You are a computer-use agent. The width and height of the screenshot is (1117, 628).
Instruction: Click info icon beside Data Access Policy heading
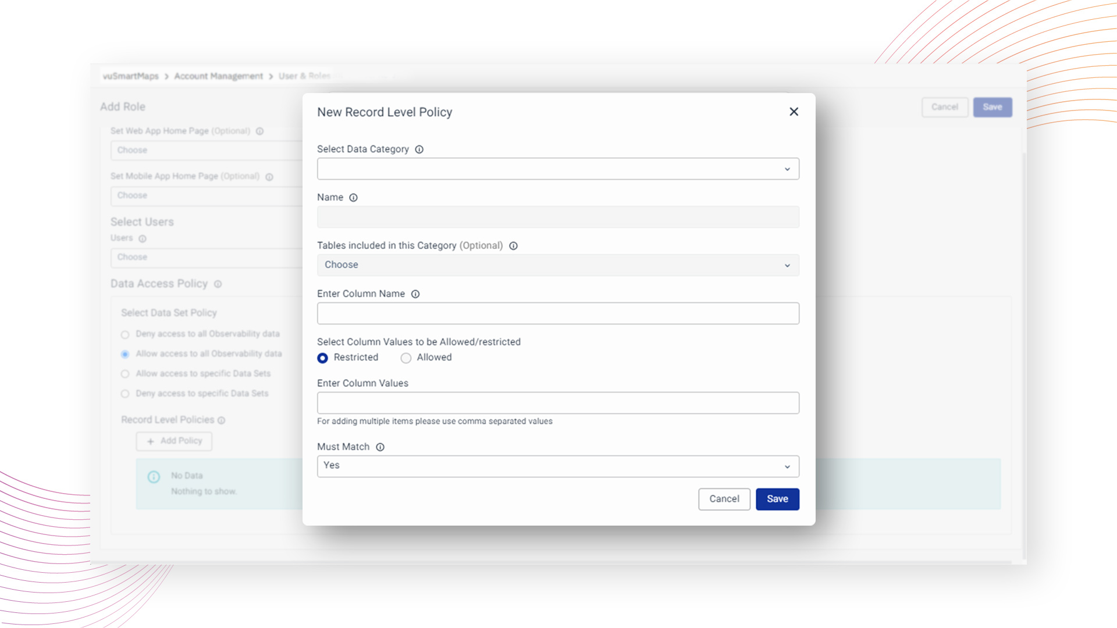(218, 284)
